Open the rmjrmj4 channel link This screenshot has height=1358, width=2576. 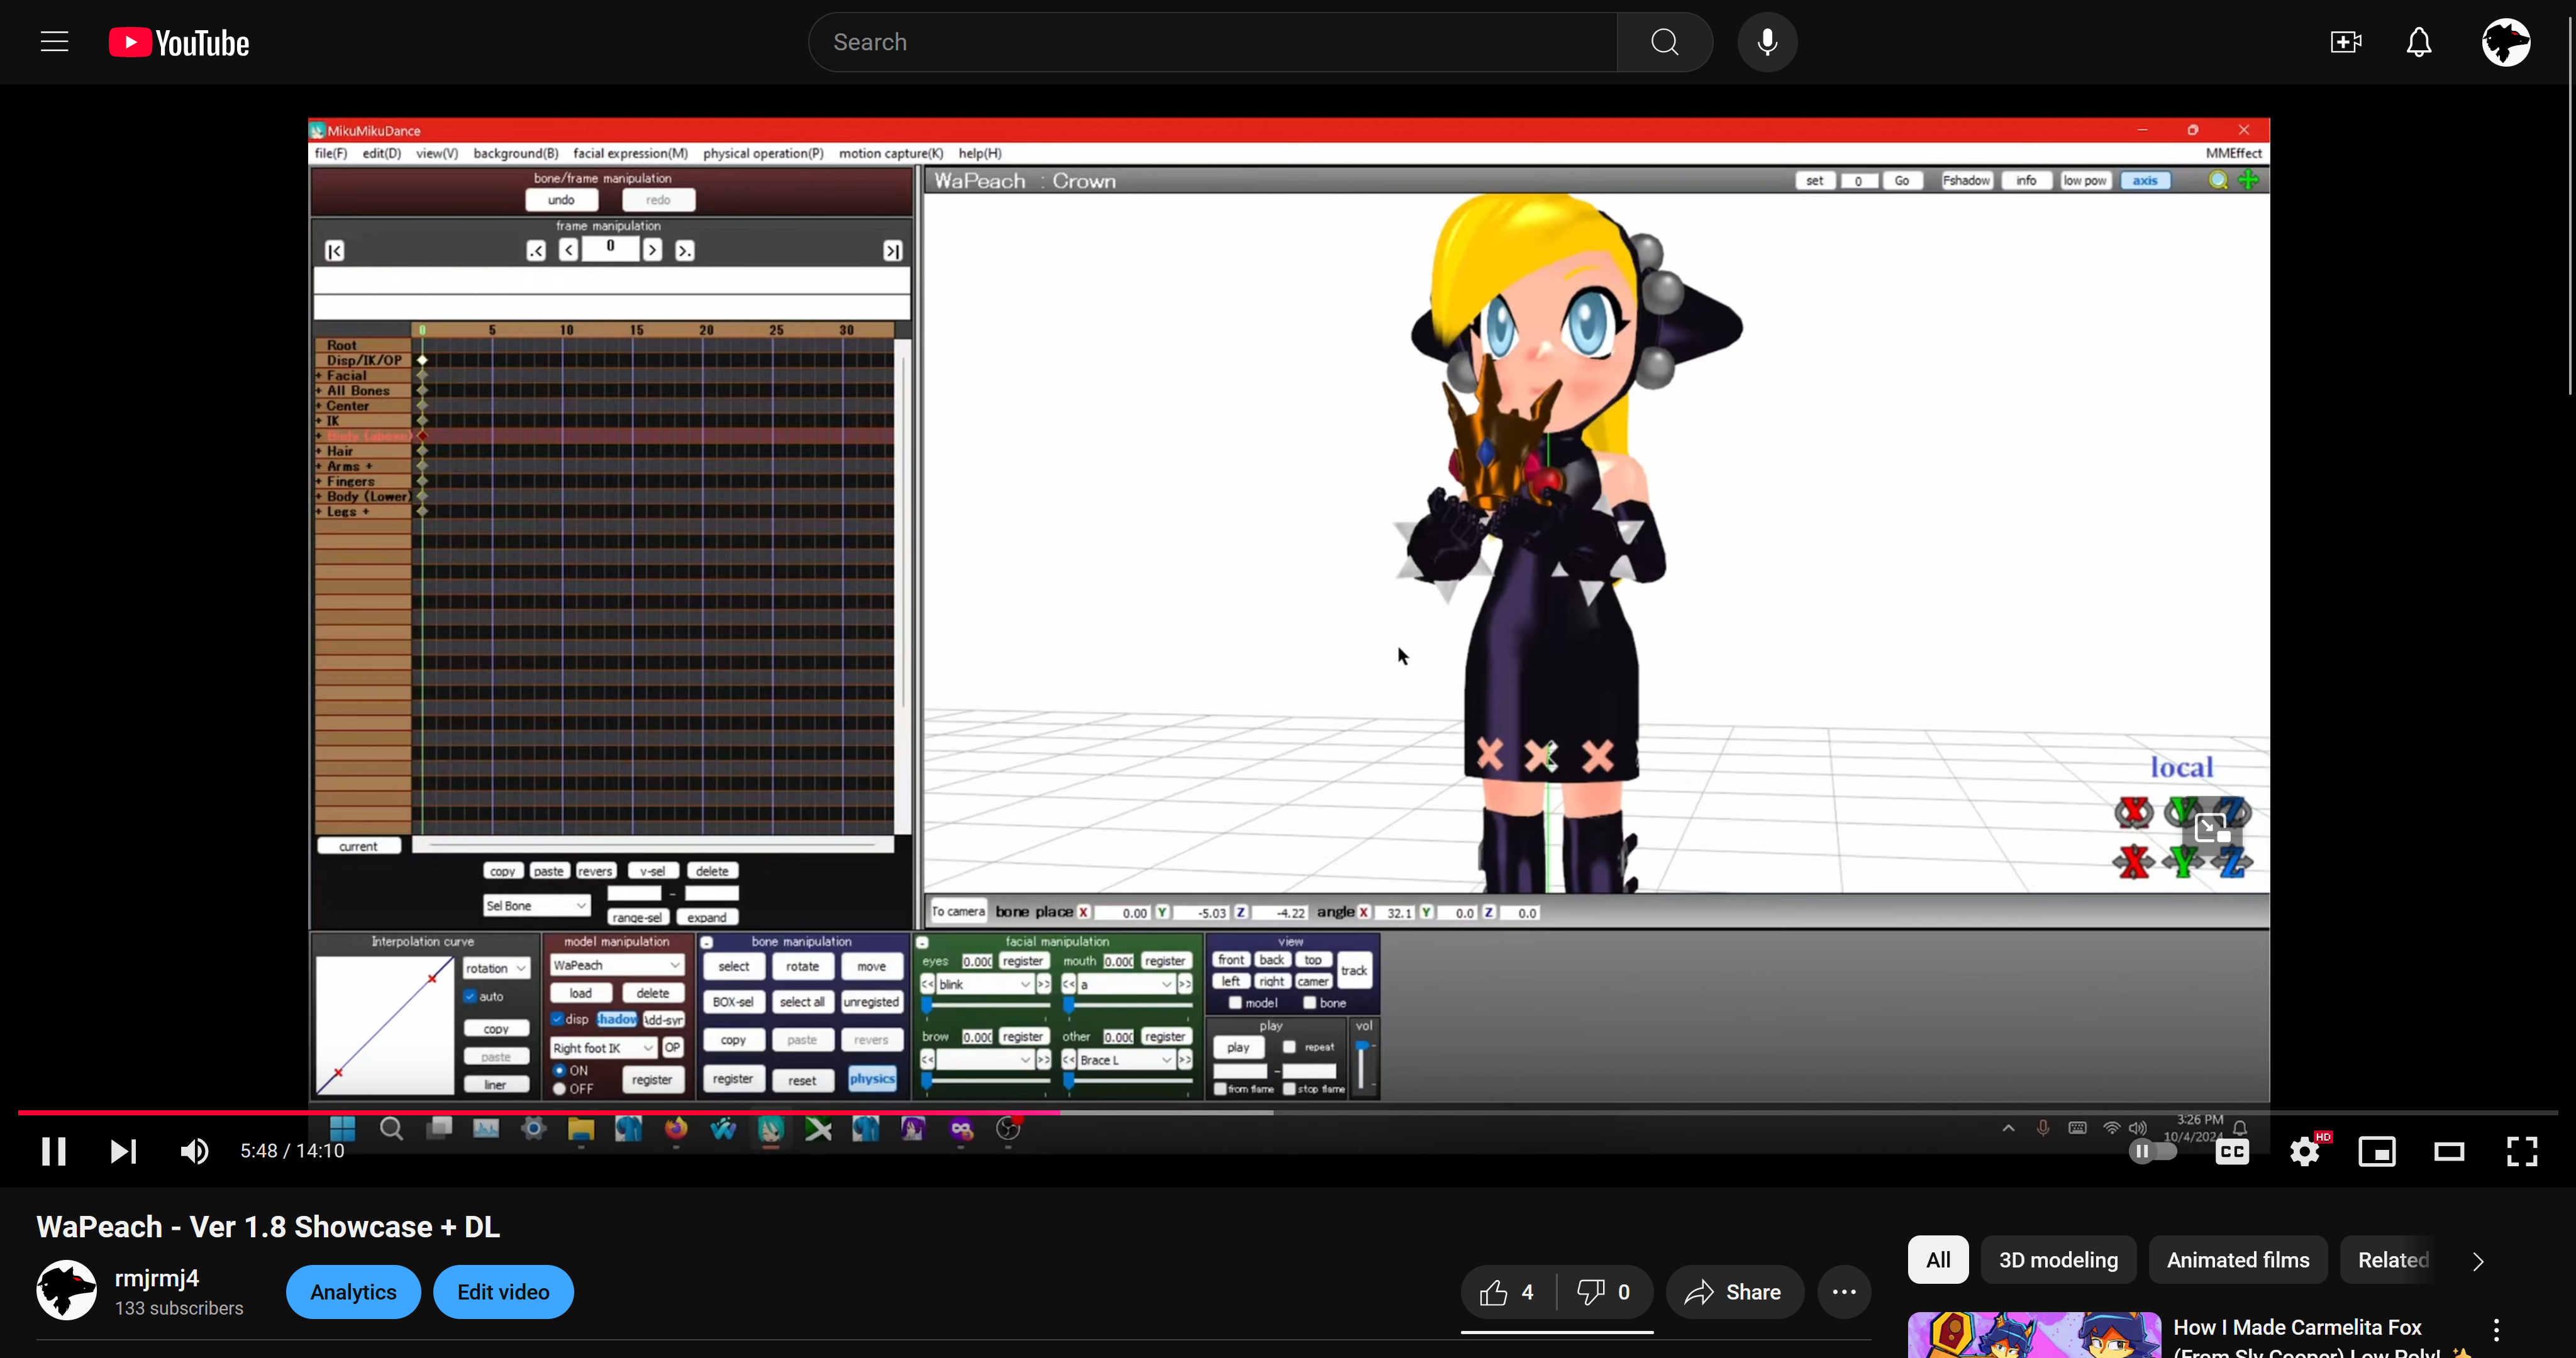(x=157, y=1278)
